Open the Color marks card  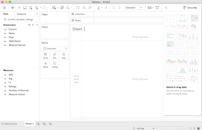point(45,56)
